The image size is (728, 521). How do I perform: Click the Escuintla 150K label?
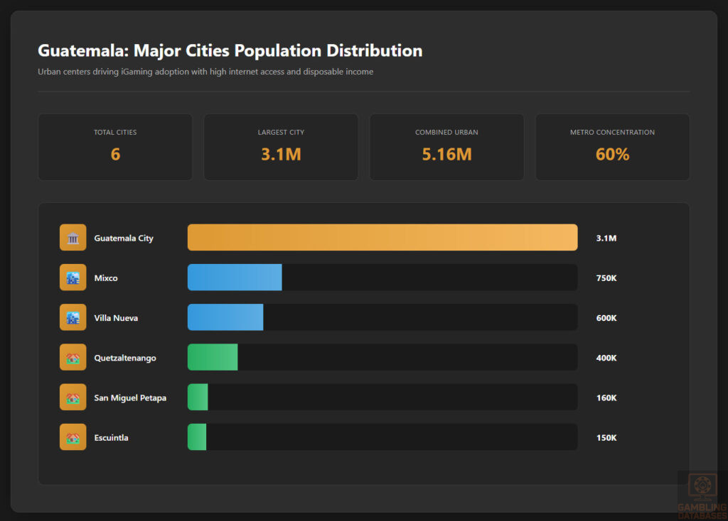pos(606,437)
